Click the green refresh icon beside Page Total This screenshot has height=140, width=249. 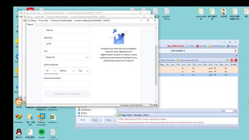(119, 115)
